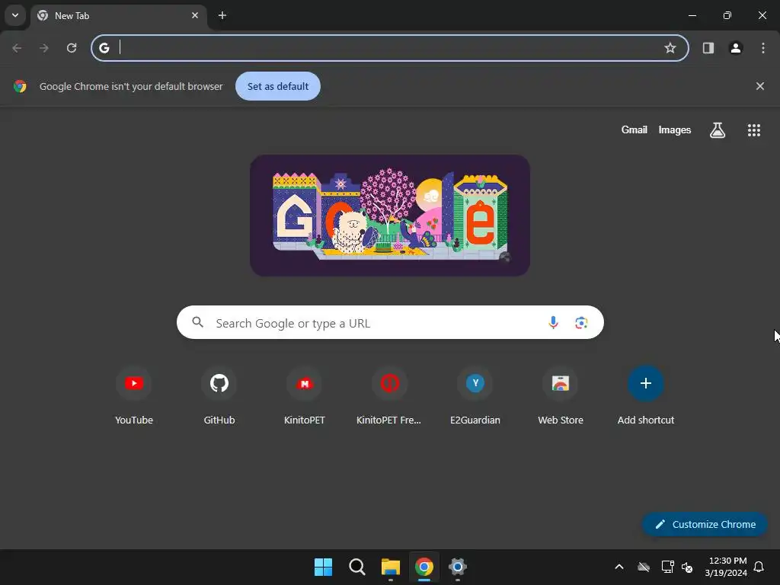Go forward with the forward arrow
The width and height of the screenshot is (780, 585).
(44, 48)
